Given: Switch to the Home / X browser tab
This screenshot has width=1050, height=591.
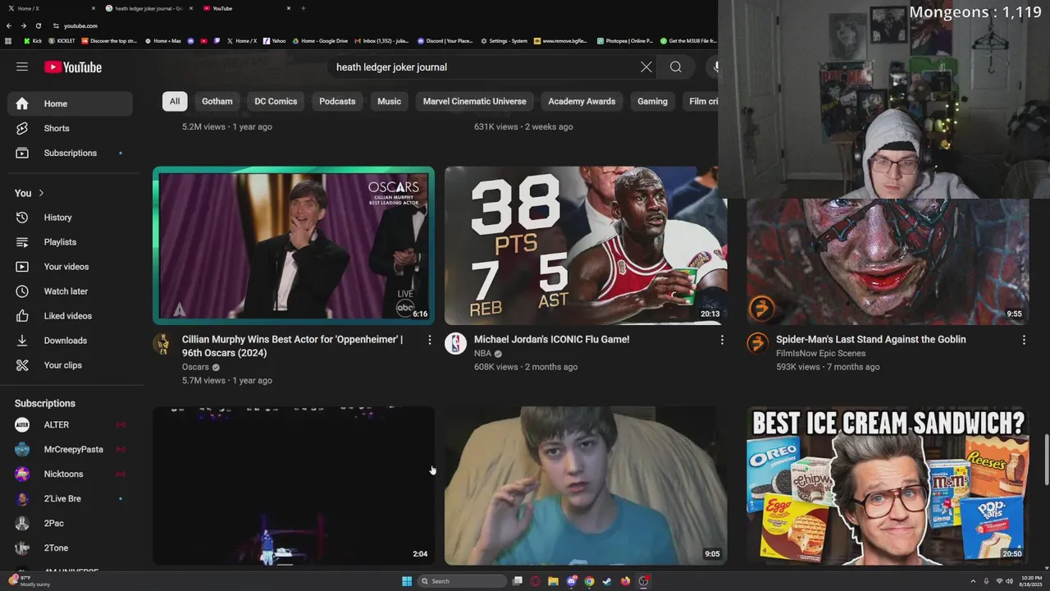Looking at the screenshot, I should point(49,8).
